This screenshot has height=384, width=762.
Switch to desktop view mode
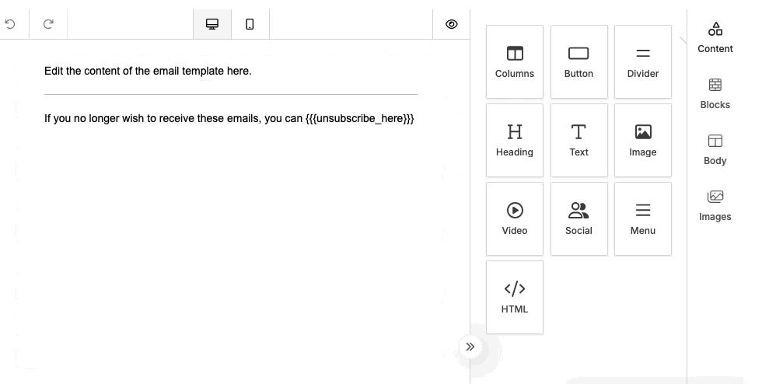[x=212, y=24]
